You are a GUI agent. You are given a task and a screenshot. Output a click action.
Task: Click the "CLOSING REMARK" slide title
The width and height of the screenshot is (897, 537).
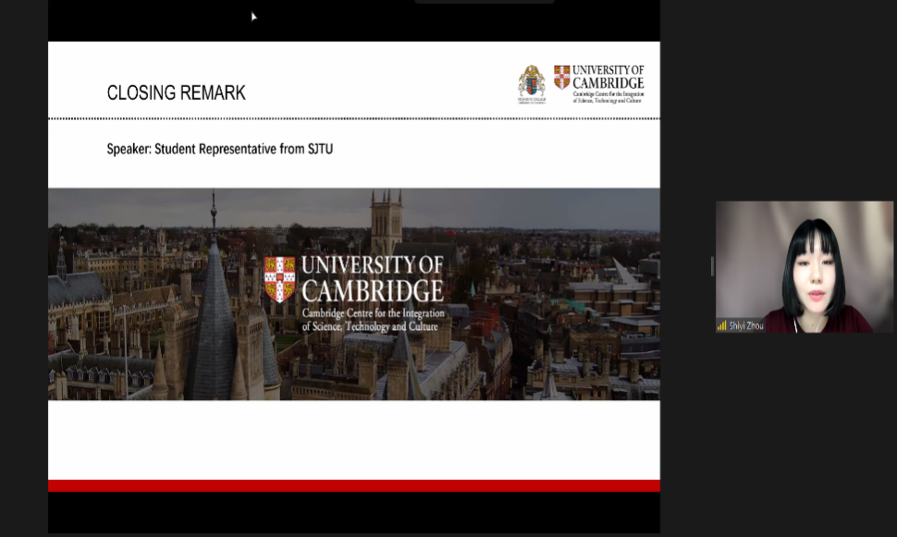(177, 92)
